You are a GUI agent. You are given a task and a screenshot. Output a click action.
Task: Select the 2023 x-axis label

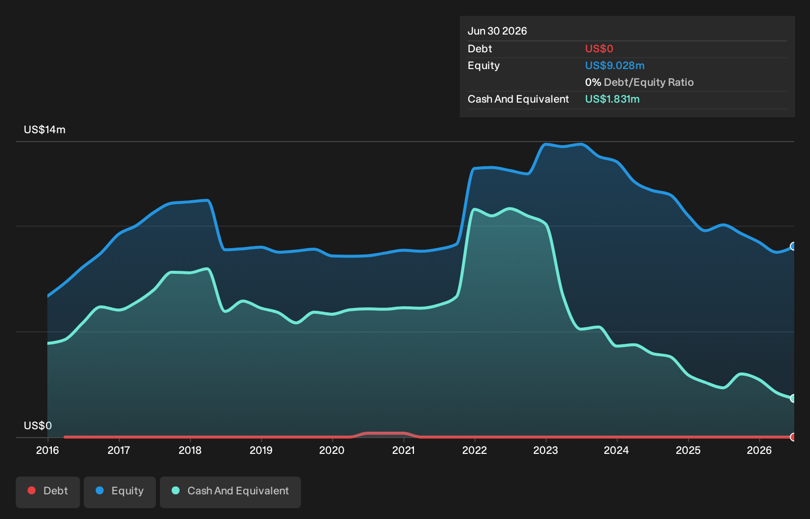[x=546, y=450]
